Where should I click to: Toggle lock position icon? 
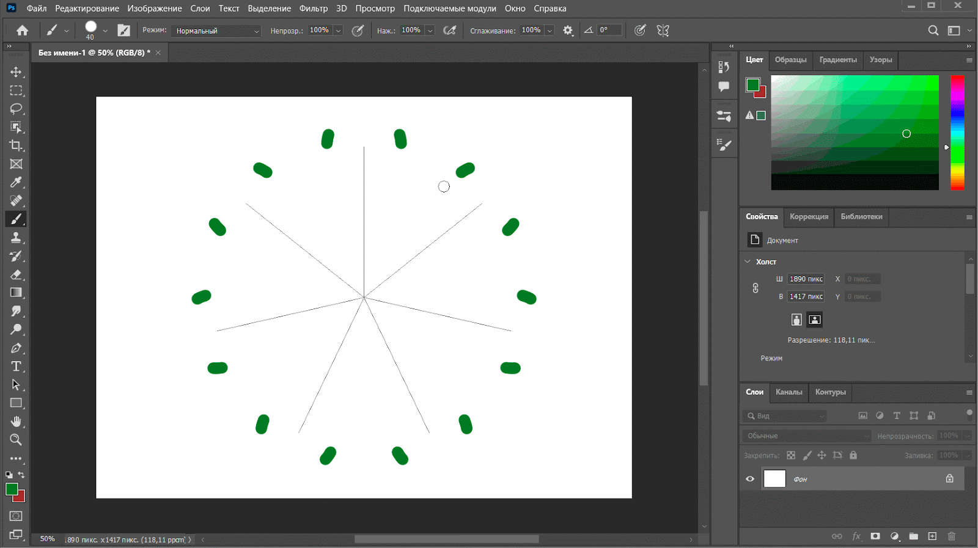click(x=822, y=455)
